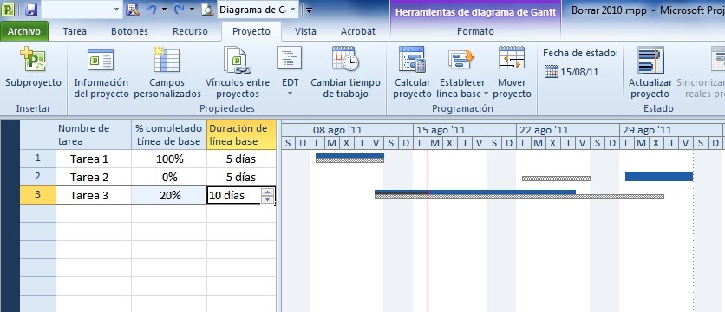725x312 pixels.
Task: Click the 100% completed cell
Action: [169, 159]
